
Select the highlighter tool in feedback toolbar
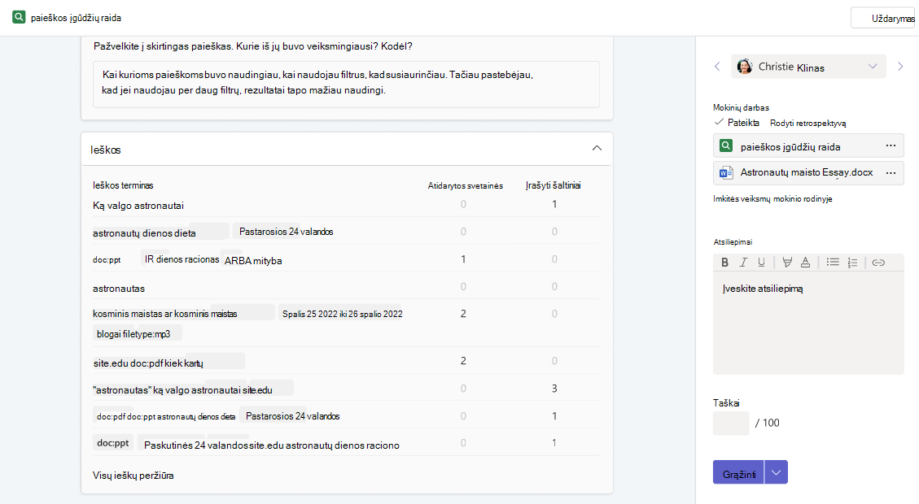pyautogui.click(x=787, y=263)
